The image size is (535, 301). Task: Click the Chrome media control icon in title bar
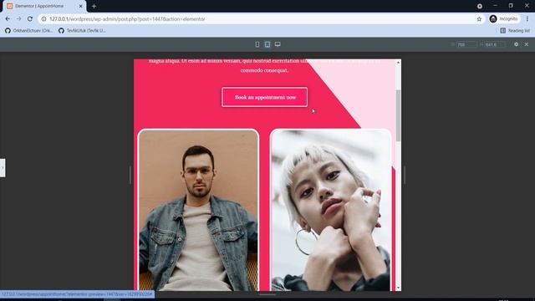[x=479, y=6]
